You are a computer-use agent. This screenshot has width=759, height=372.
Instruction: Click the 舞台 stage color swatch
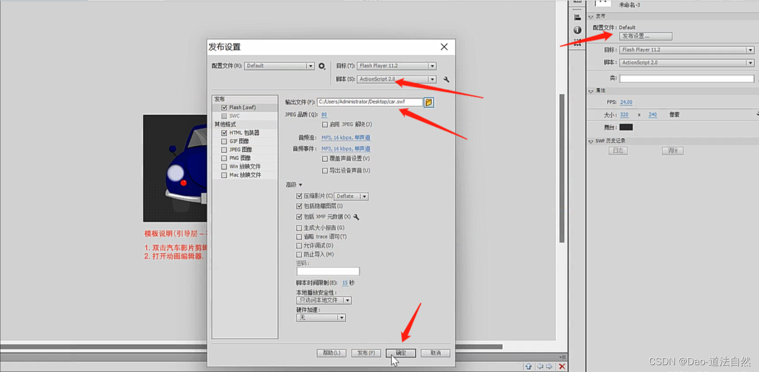626,127
